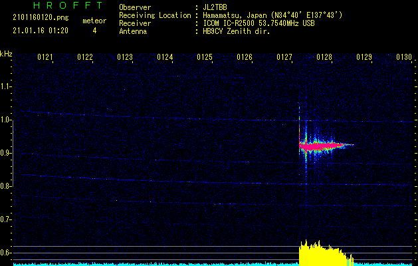The height and width of the screenshot is (266, 418).
Task: Click the 'Observer' field label
Action: (x=135, y=7)
